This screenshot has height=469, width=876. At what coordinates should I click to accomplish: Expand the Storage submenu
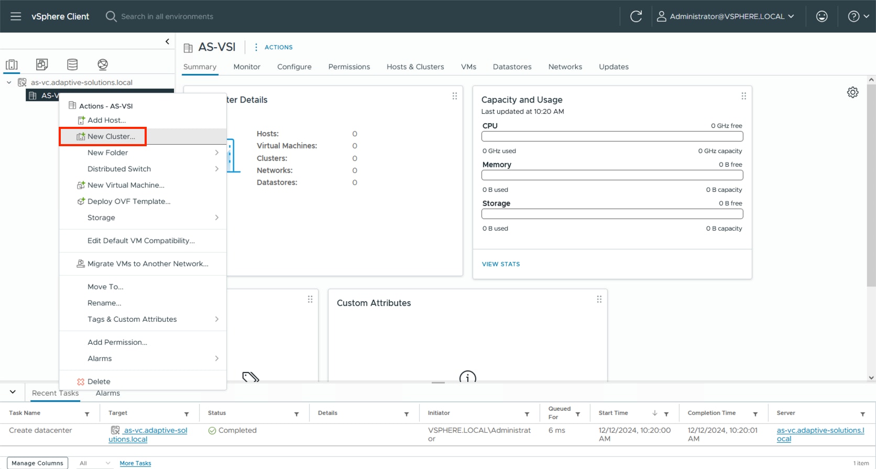click(x=216, y=217)
